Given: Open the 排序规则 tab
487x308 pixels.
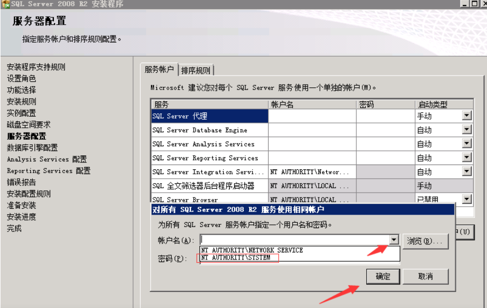Looking at the screenshot, I should pyautogui.click(x=196, y=71).
